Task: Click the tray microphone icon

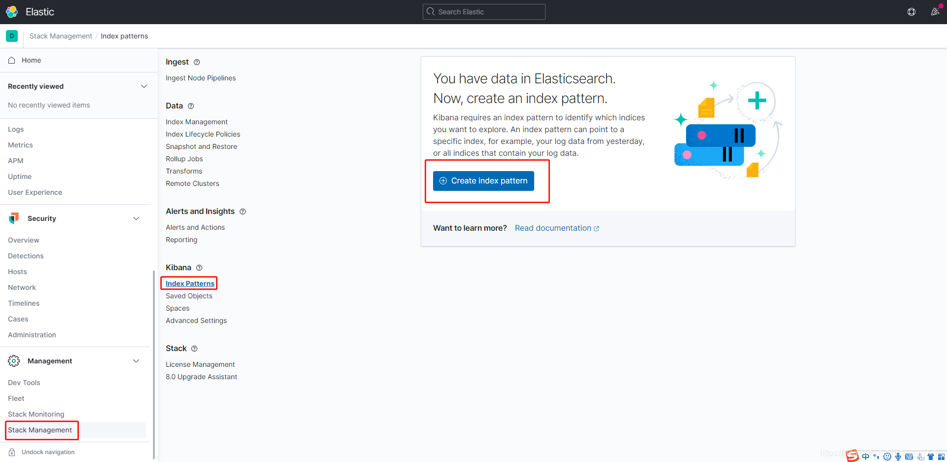Action: point(898,457)
